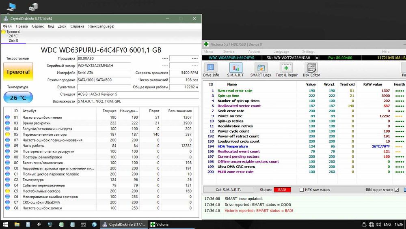The width and height of the screenshot is (406, 229).
Task: Click the 26 °C temperature button
Action: pyautogui.click(x=18, y=97)
